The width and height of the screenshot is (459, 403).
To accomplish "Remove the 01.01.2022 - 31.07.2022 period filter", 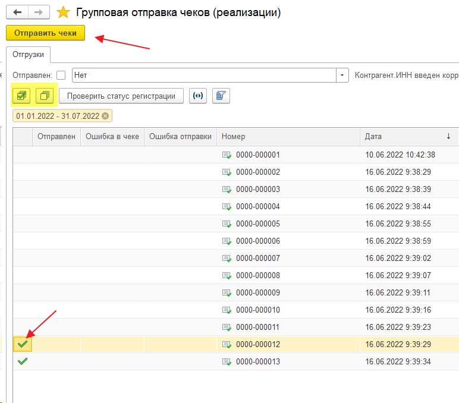I will (105, 116).
